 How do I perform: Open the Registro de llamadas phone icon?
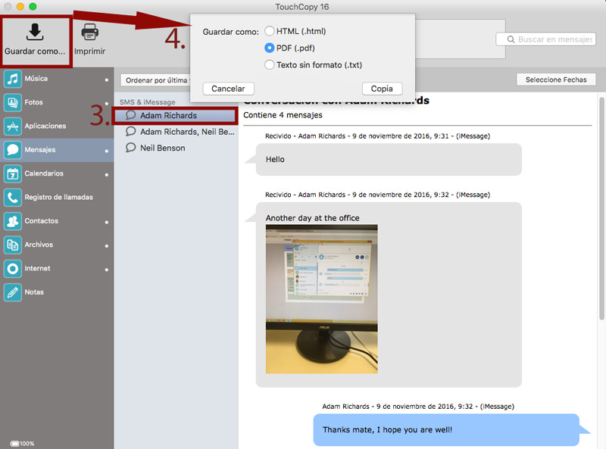12,198
